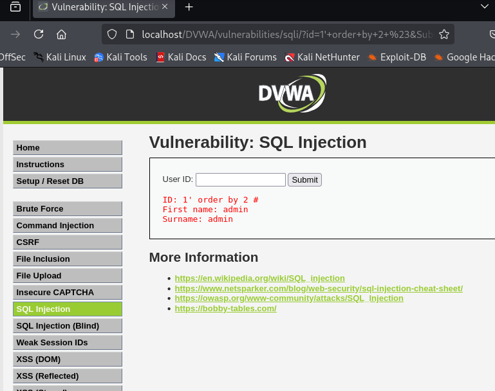
Task: Open SQL Injection (Blind) page
Action: (x=68, y=326)
